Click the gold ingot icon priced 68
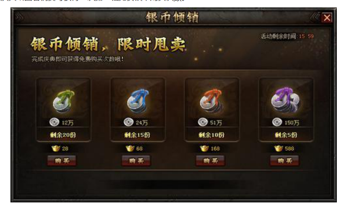The width and height of the screenshot is (356, 205). tap(130, 149)
